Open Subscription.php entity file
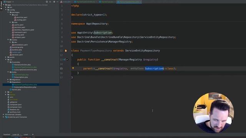The image size is (246, 138). pos(21,77)
